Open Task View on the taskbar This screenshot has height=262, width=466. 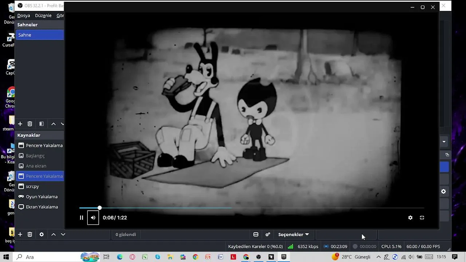(106, 257)
